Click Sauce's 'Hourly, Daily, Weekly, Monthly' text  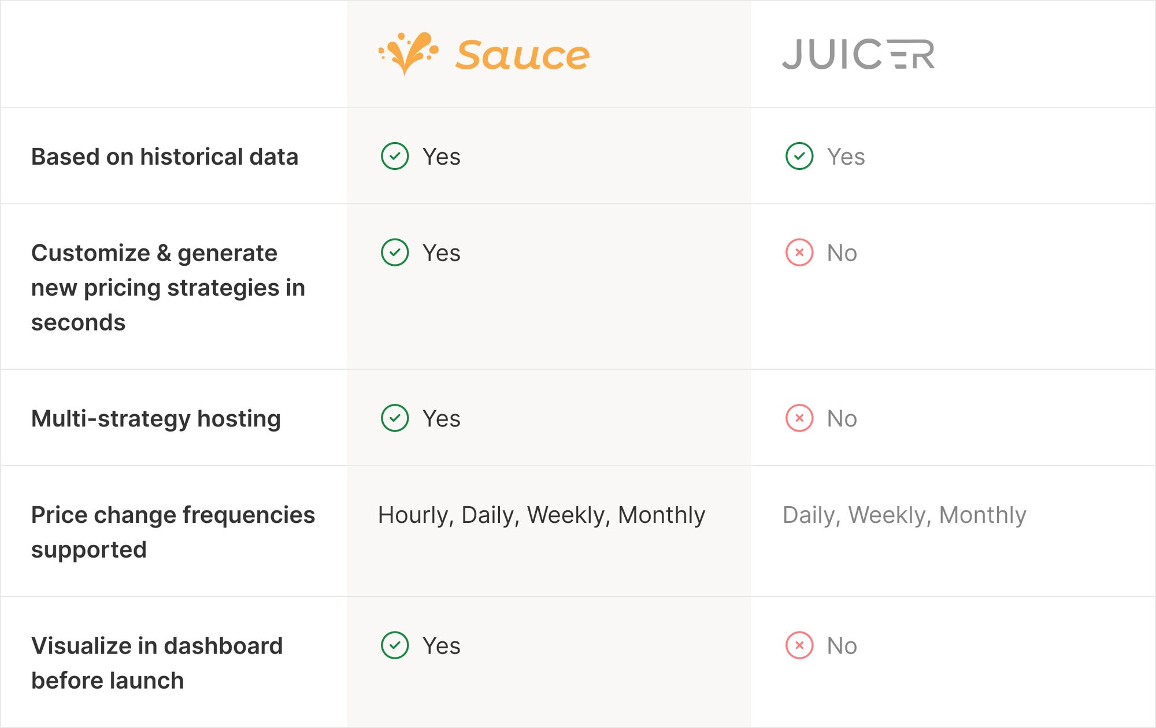click(542, 515)
